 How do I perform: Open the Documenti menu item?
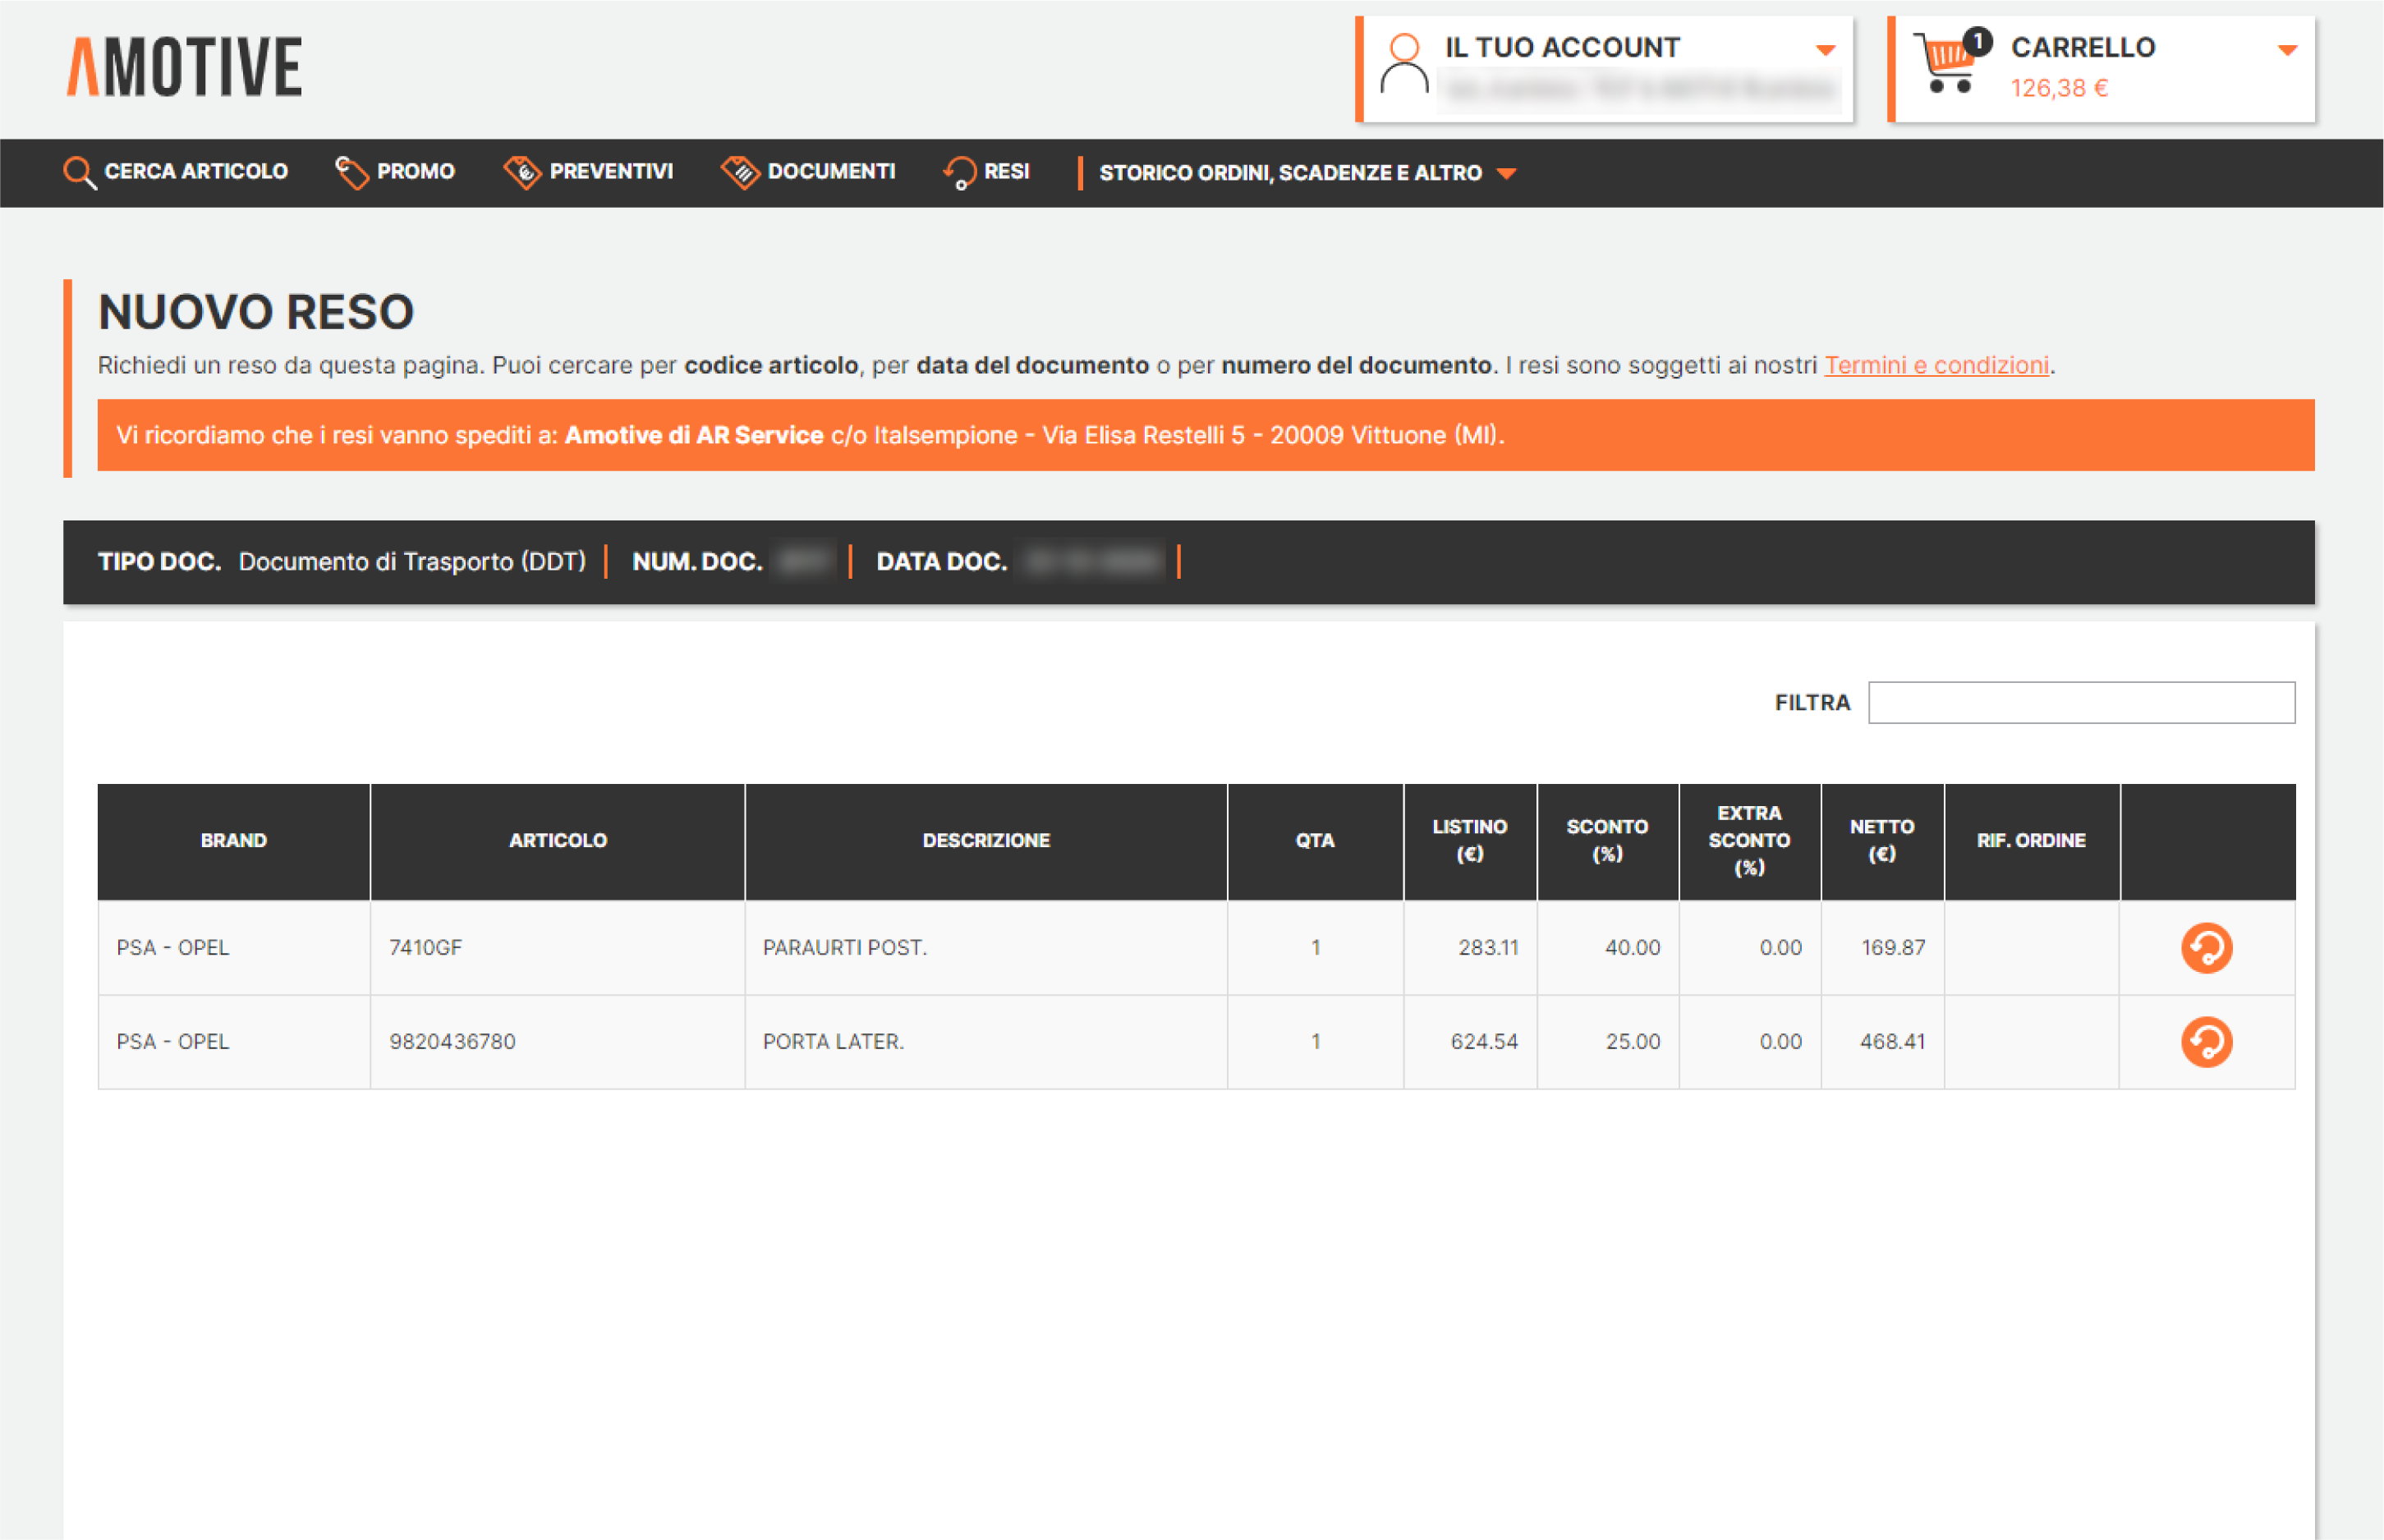point(830,171)
